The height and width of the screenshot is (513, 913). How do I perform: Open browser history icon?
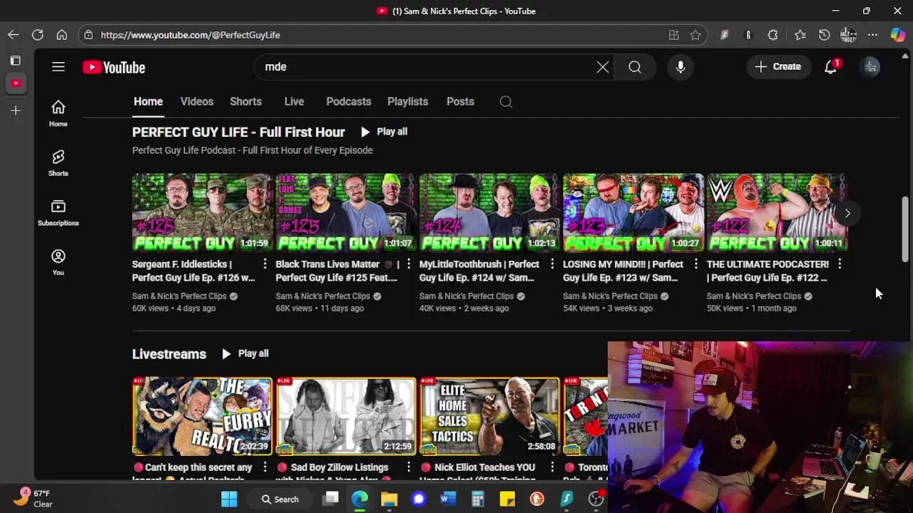(x=825, y=35)
